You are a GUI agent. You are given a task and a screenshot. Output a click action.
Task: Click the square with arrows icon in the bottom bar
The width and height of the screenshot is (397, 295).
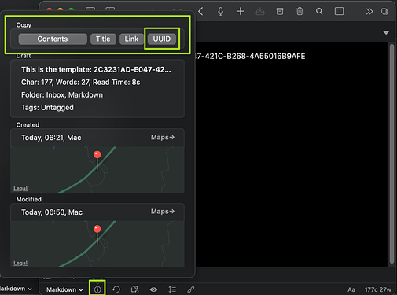pos(134,289)
